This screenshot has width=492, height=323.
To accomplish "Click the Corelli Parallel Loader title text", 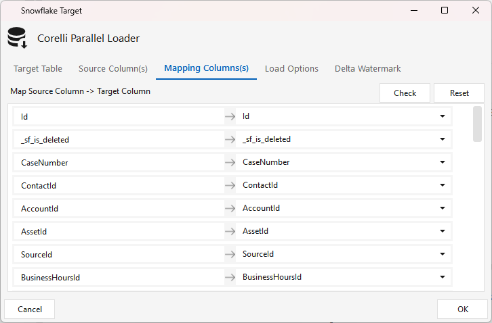I will coord(89,39).
